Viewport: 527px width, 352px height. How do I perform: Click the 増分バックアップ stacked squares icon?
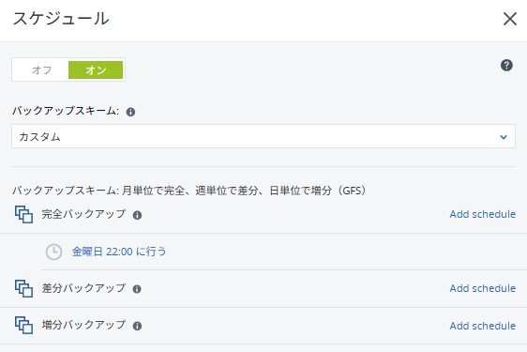23,325
